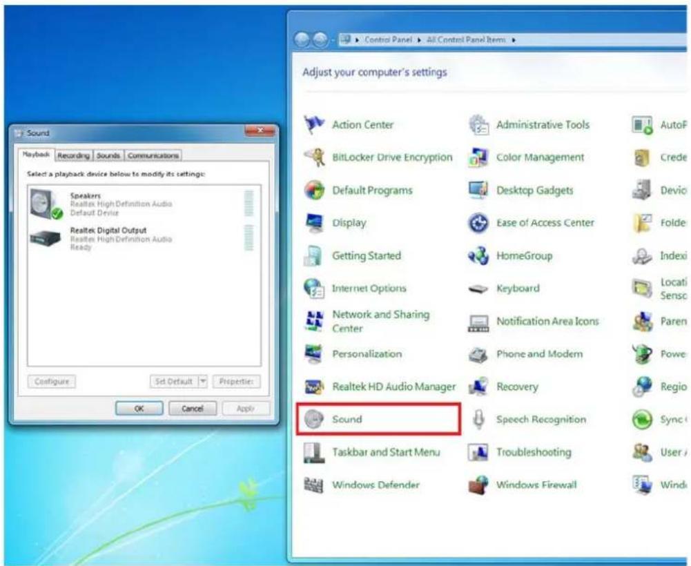Open the Recovery link text
This screenshot has width=691, height=566.
point(517,387)
